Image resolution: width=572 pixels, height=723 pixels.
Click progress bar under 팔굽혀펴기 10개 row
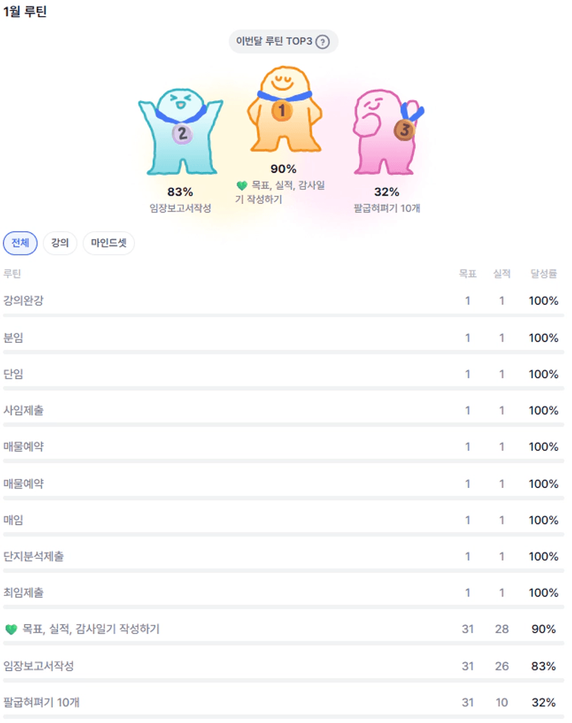tap(284, 716)
